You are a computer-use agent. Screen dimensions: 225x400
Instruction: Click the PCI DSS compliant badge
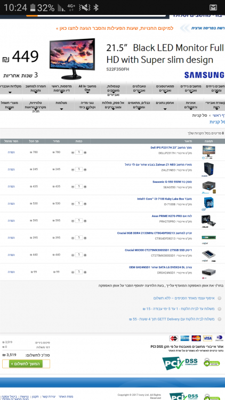click(180, 363)
